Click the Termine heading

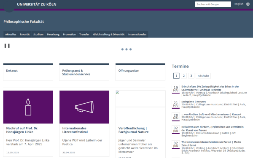pyautogui.click(x=180, y=66)
